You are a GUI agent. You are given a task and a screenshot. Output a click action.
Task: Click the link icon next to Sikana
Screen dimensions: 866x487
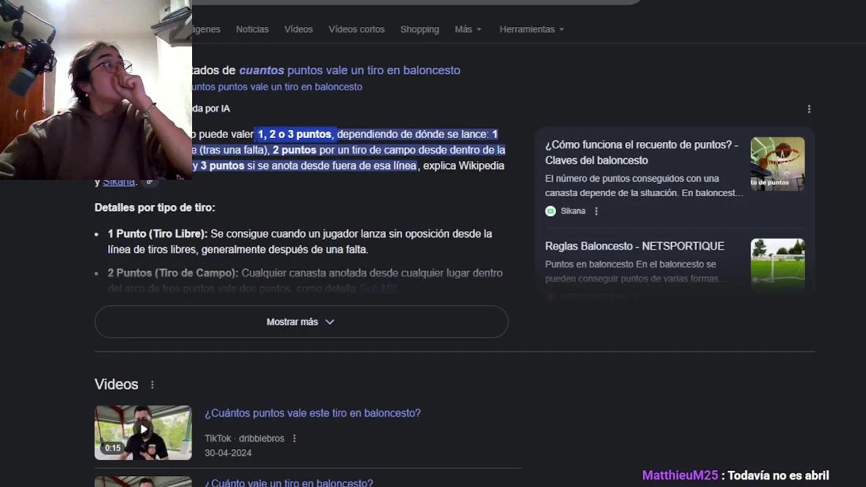150,181
